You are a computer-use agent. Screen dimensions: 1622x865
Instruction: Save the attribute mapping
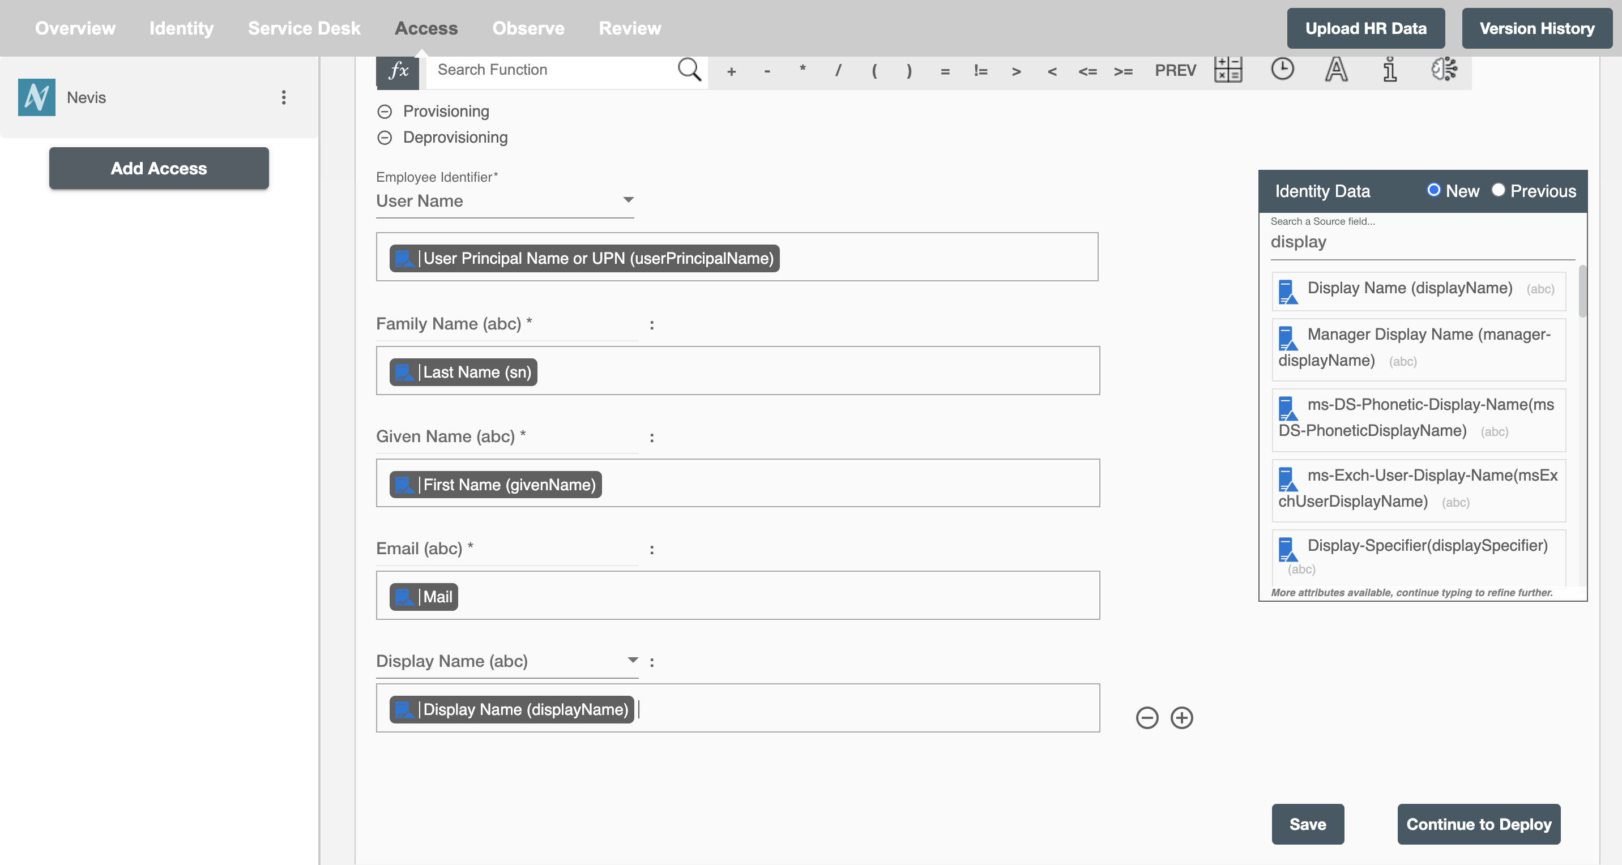1308,824
